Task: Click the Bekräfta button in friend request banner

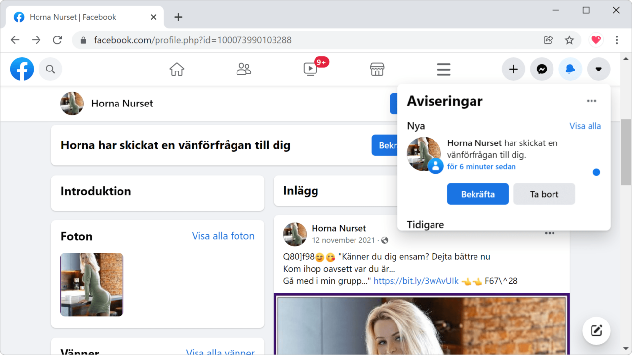Action: (x=385, y=145)
